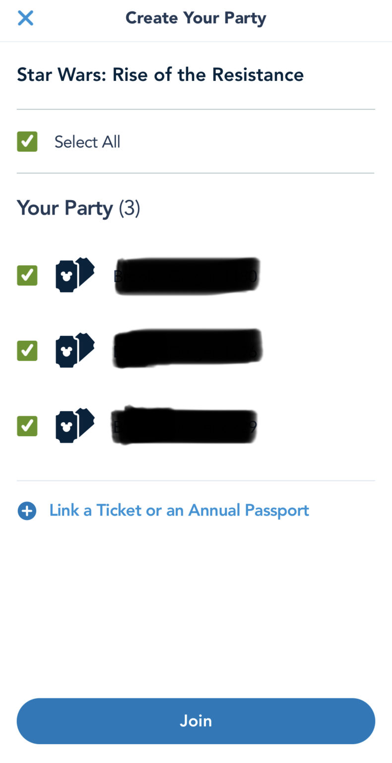
Task: Deselect the second party member's checkbox
Action: (27, 351)
